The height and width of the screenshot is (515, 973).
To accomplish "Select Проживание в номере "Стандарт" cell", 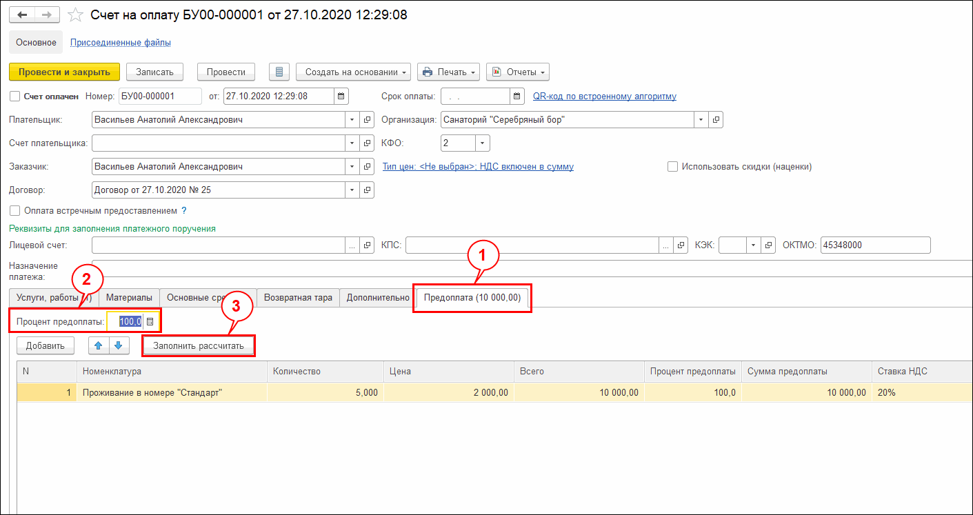I will pyautogui.click(x=172, y=392).
